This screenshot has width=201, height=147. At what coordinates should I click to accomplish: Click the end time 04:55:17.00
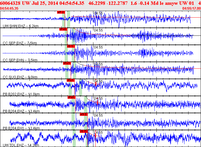click(192, 9)
